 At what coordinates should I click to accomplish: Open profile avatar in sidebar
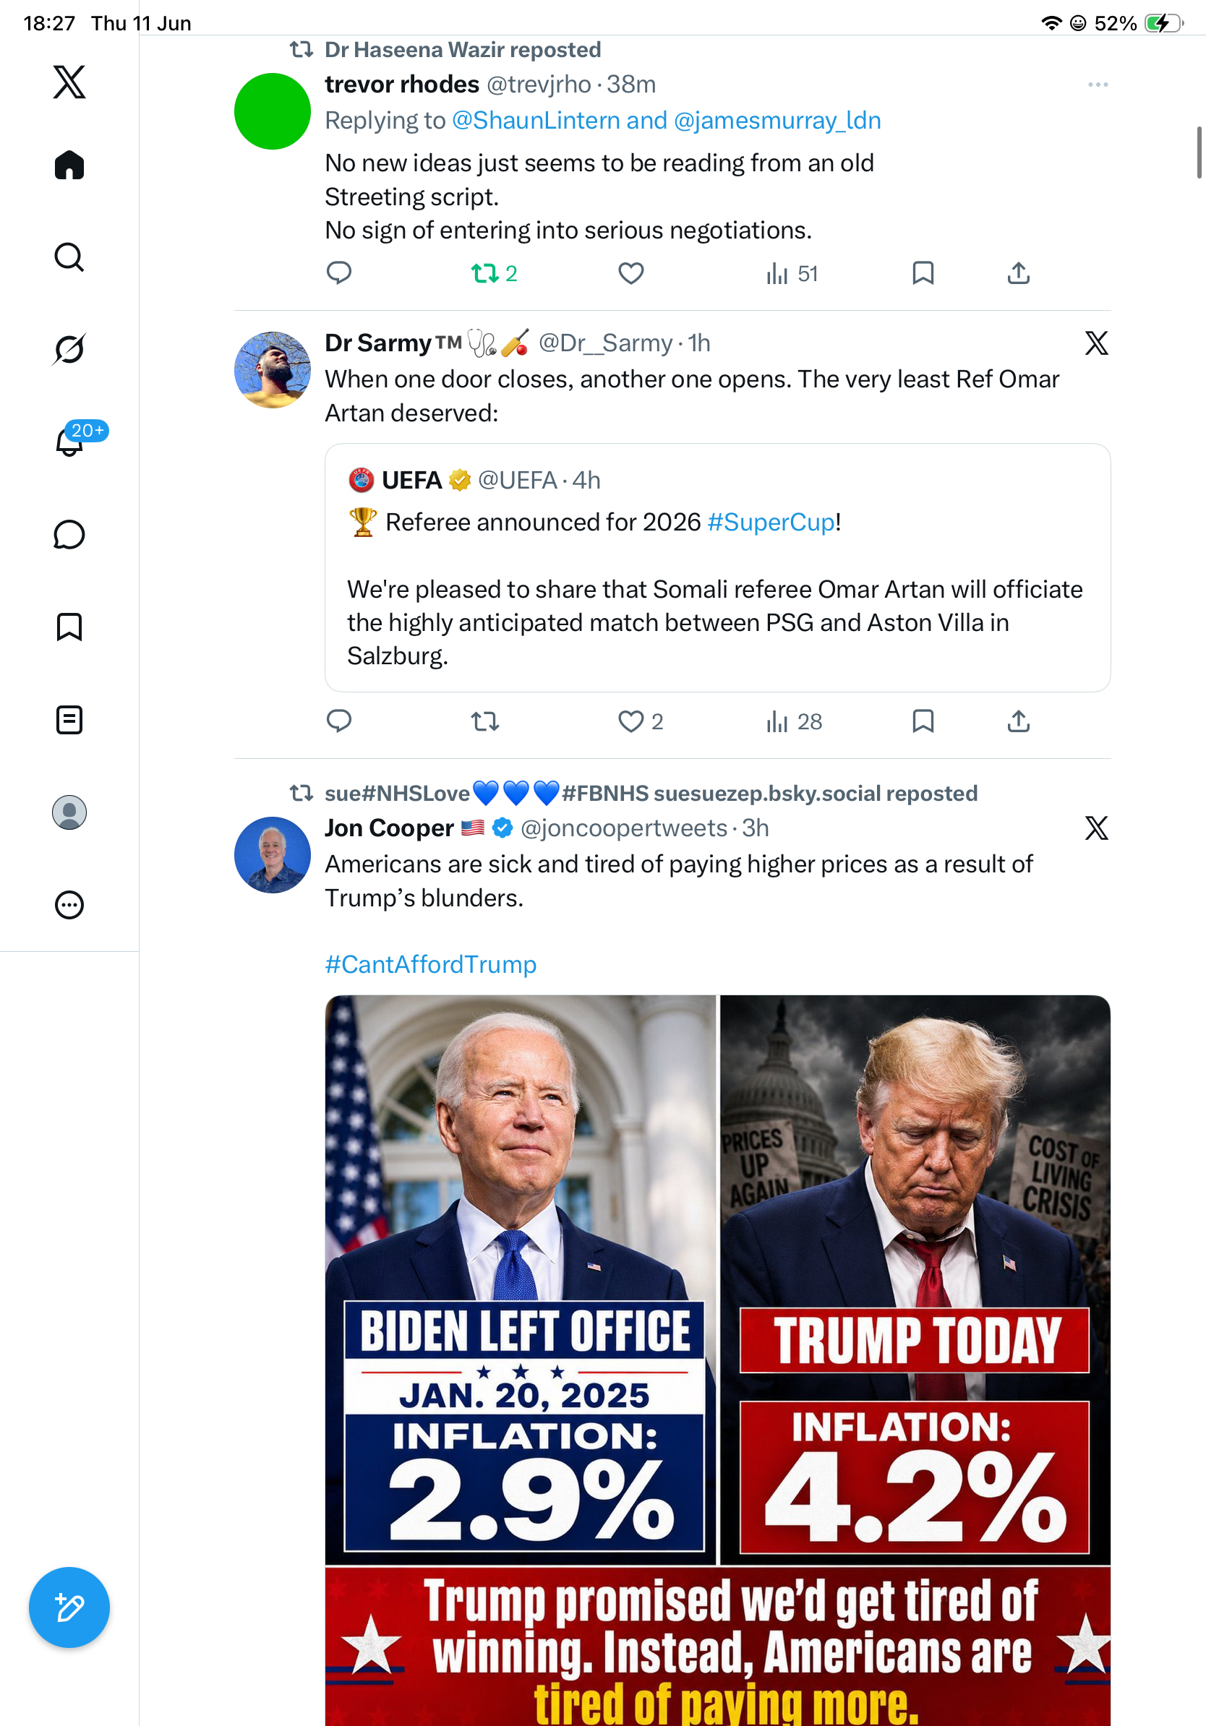pos(69,812)
